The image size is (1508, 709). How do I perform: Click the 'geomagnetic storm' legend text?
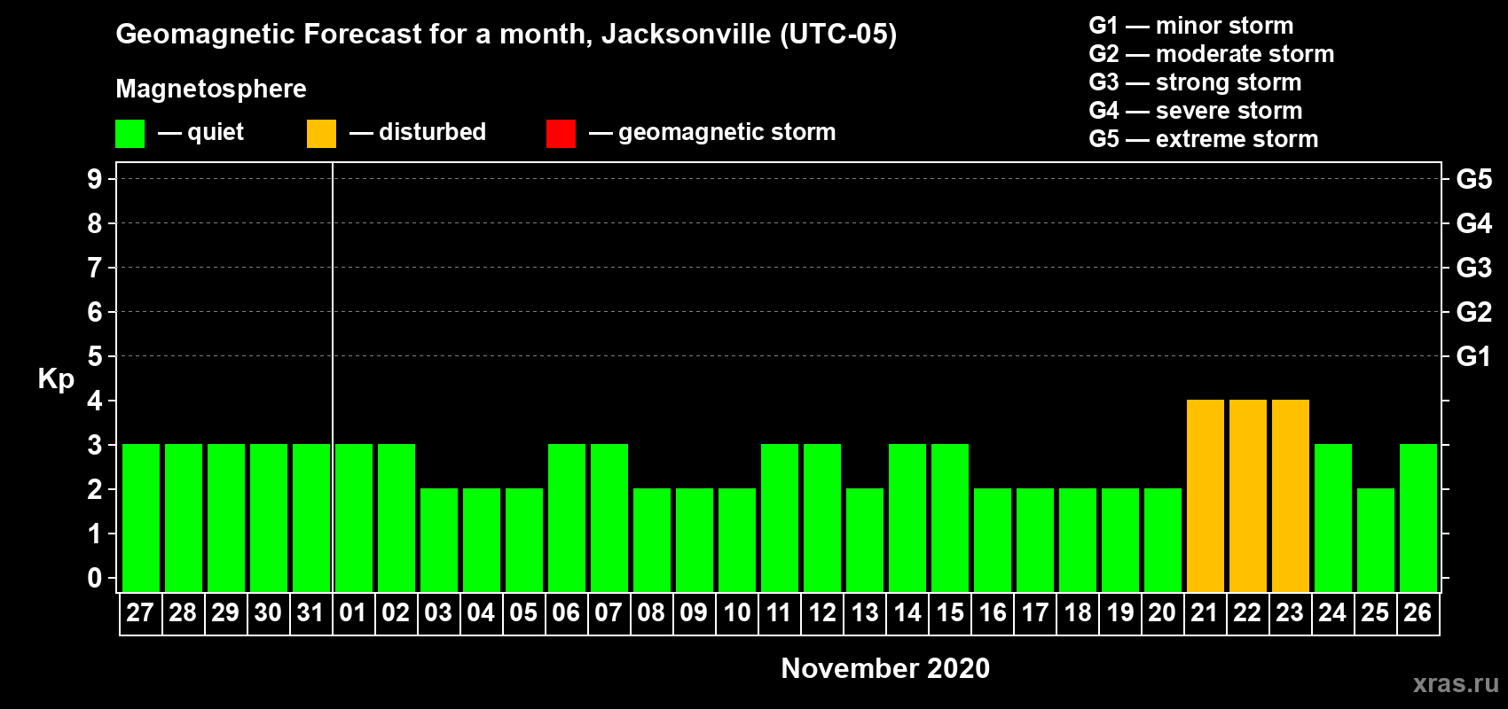click(x=727, y=133)
